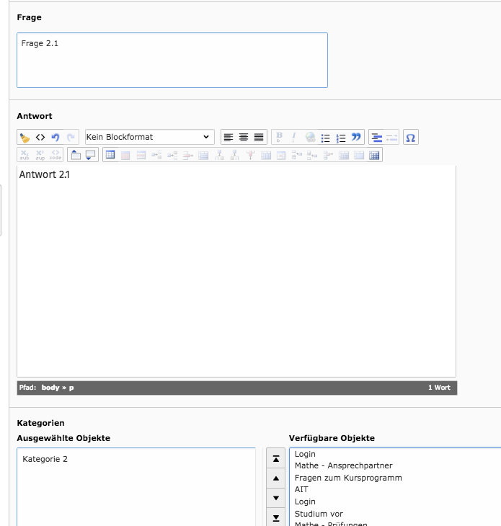
Task: Insert special character with Omega icon
Action: [x=410, y=137]
